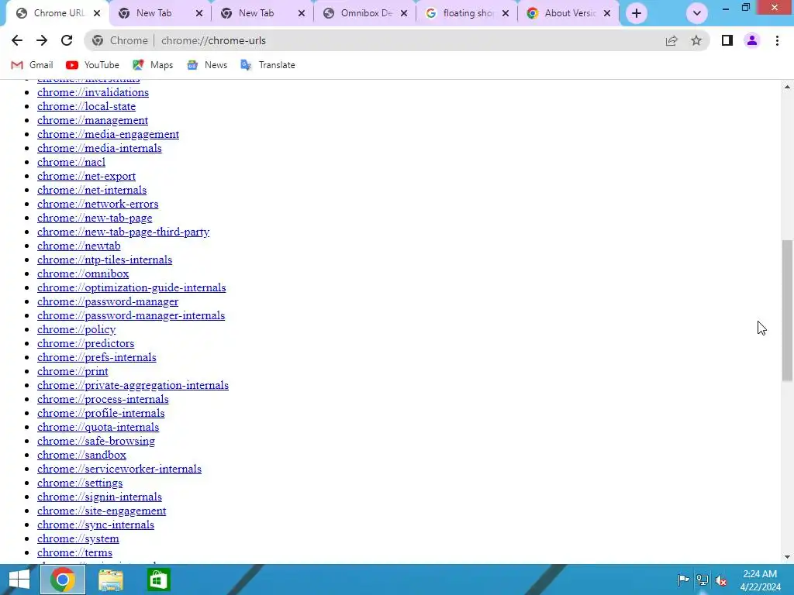Launch Microsoft Store from the taskbar
This screenshot has height=595, width=794.
click(158, 580)
